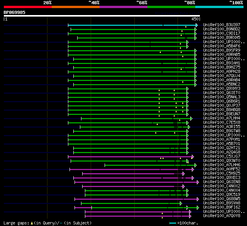Open the UniRef100_C5XJG7 hit label

(x=222, y=157)
